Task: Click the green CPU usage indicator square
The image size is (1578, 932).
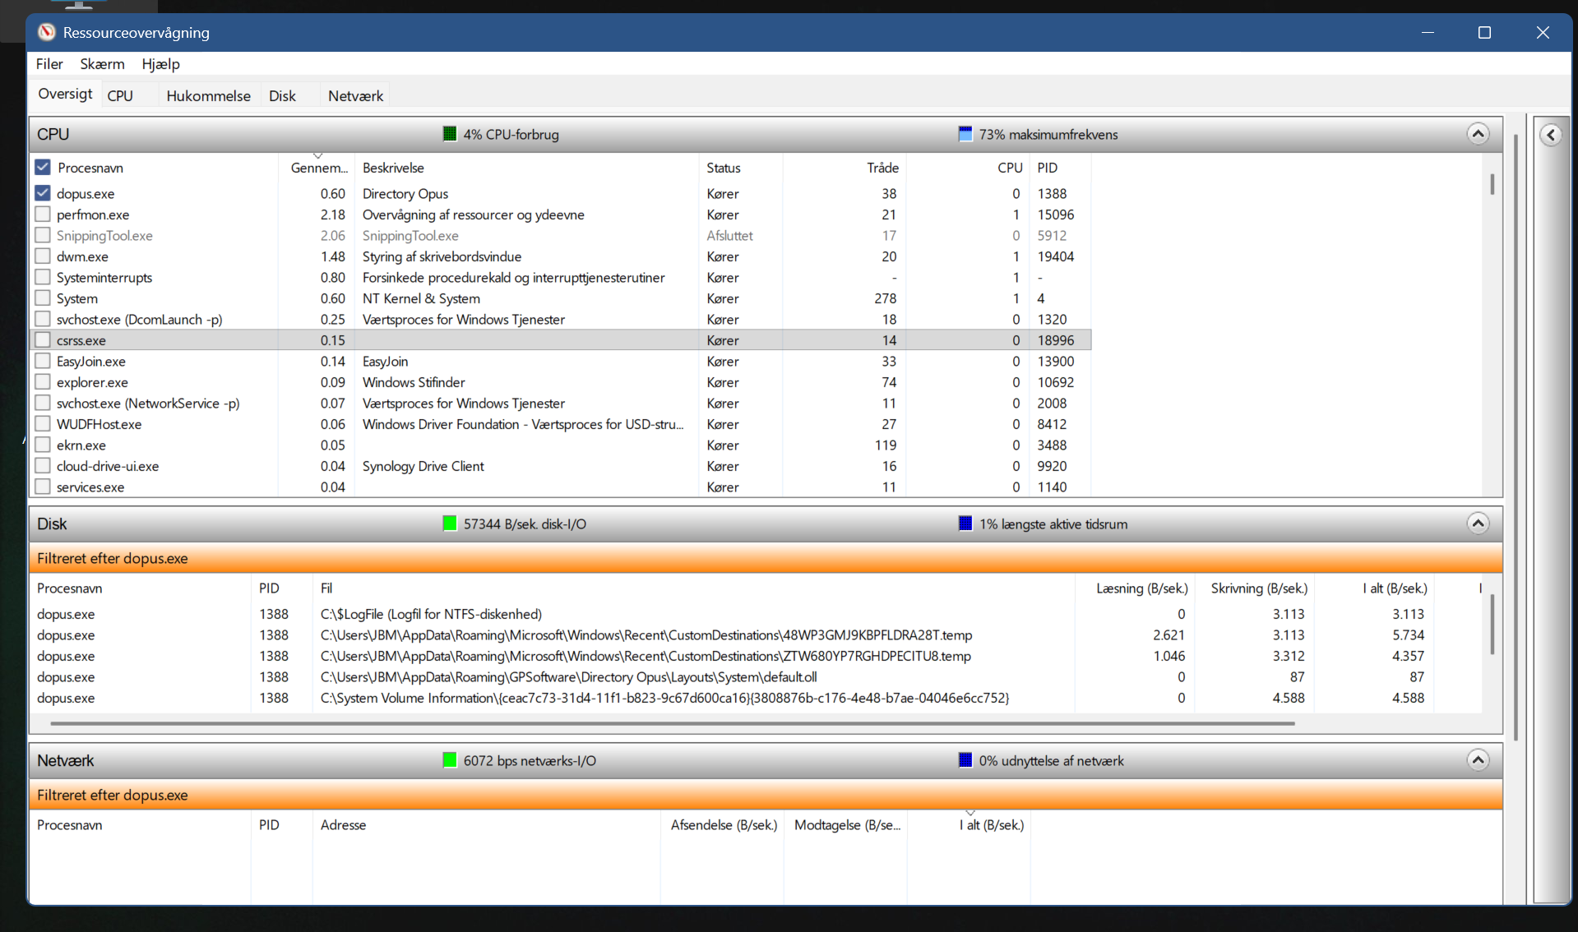Action: [450, 134]
